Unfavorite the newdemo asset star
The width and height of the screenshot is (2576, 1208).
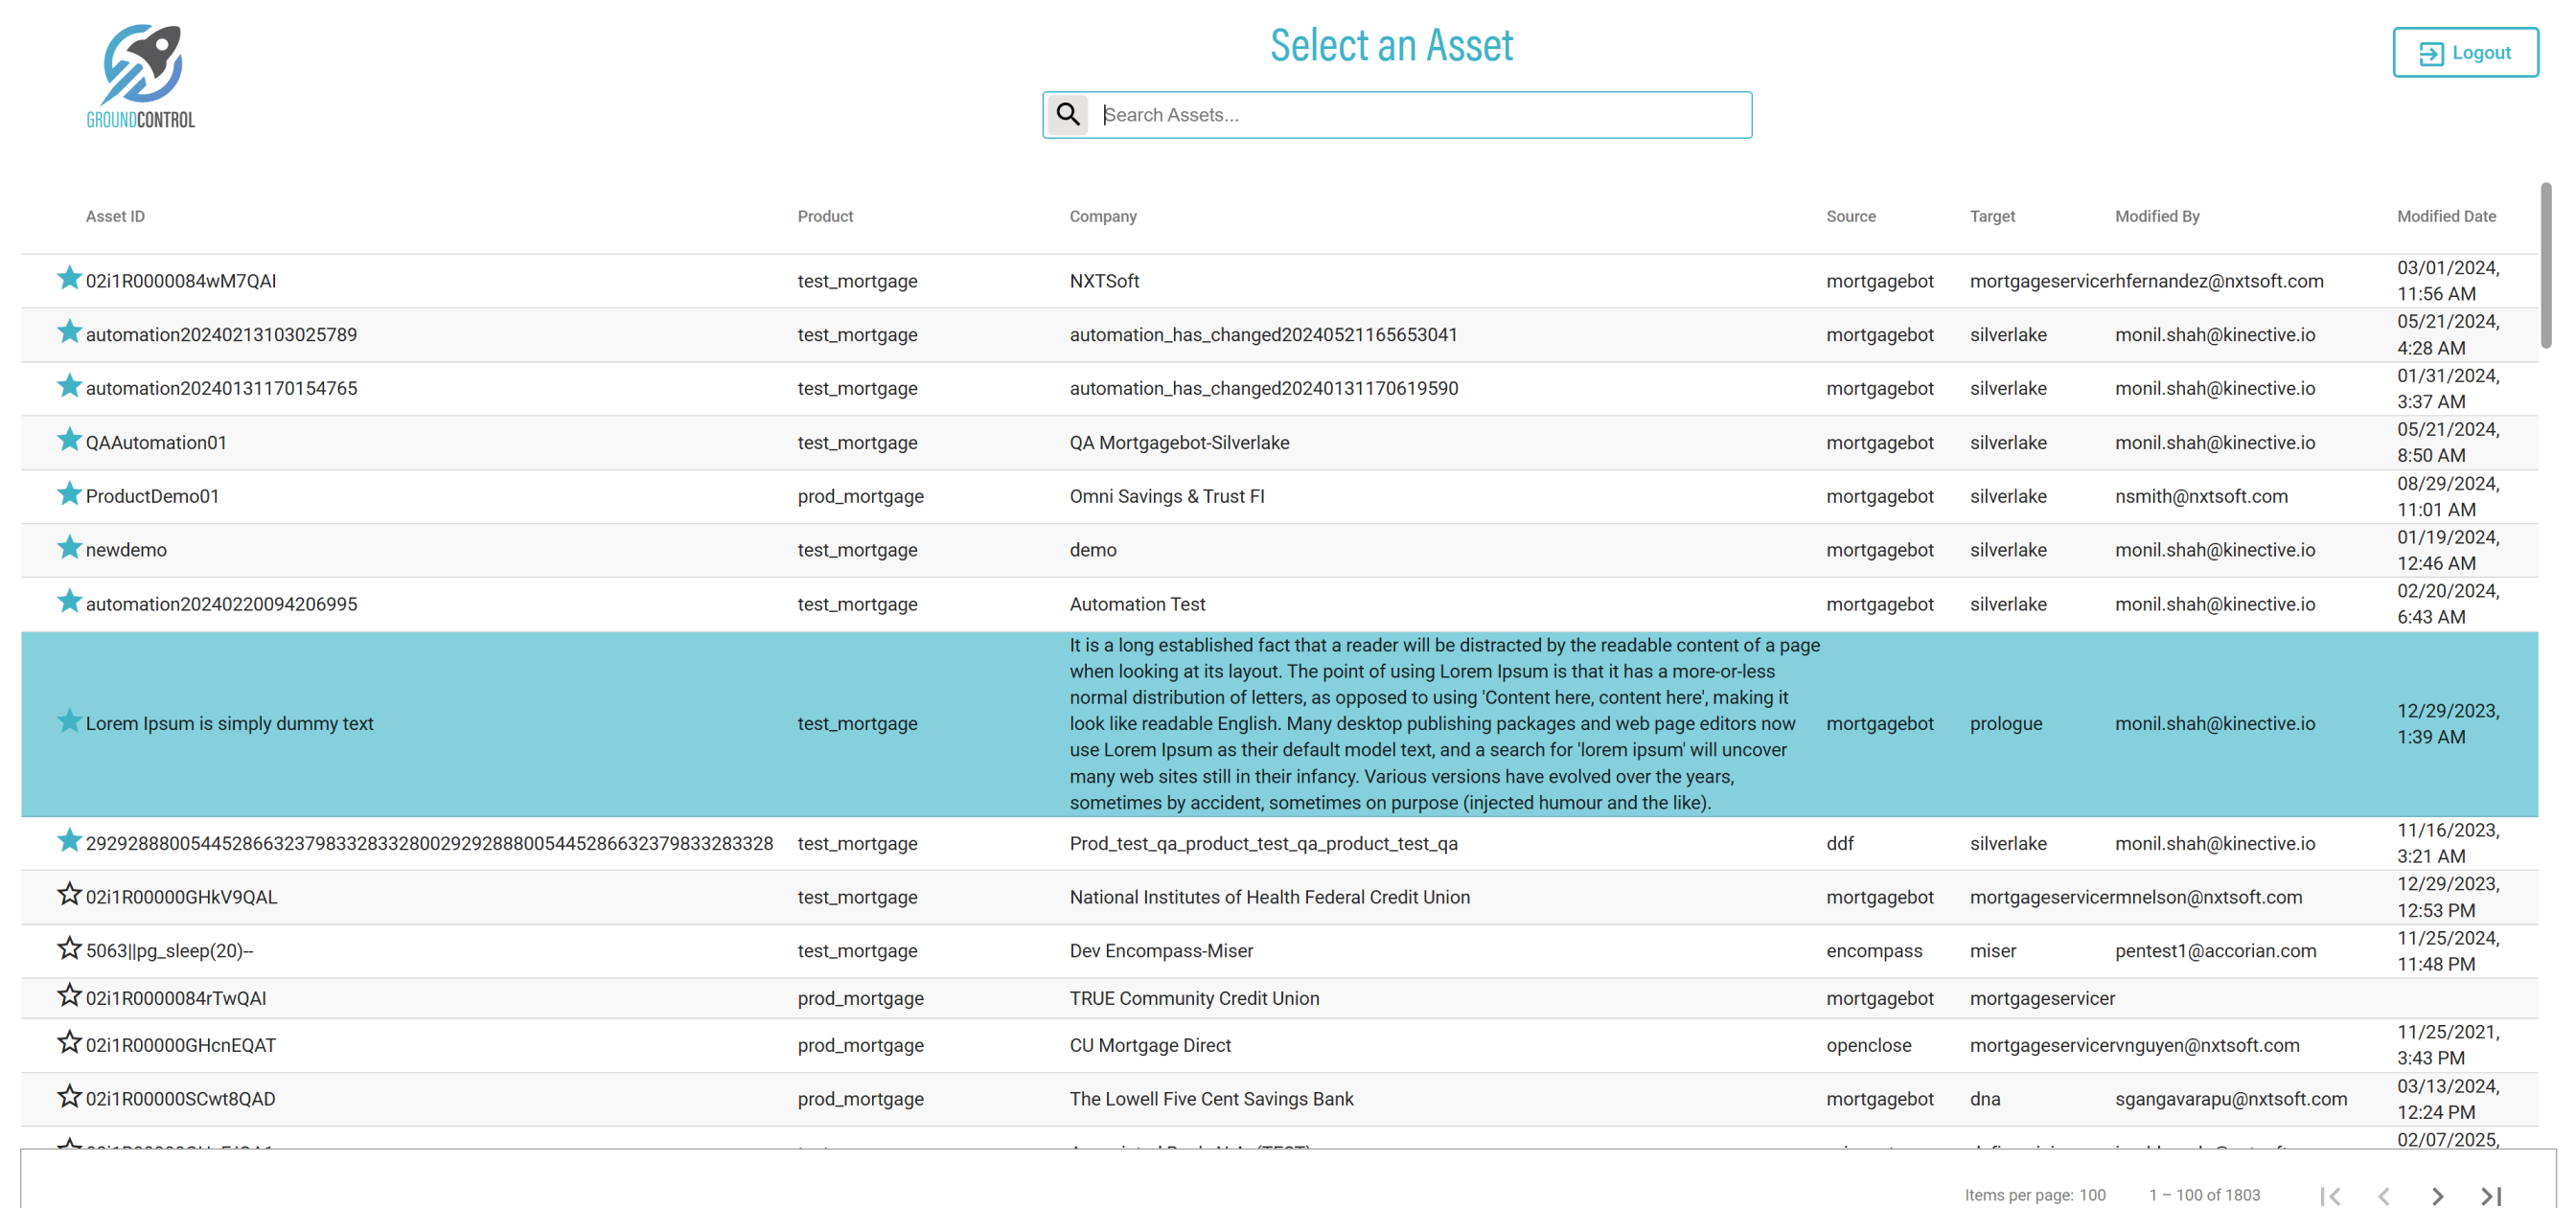(68, 548)
